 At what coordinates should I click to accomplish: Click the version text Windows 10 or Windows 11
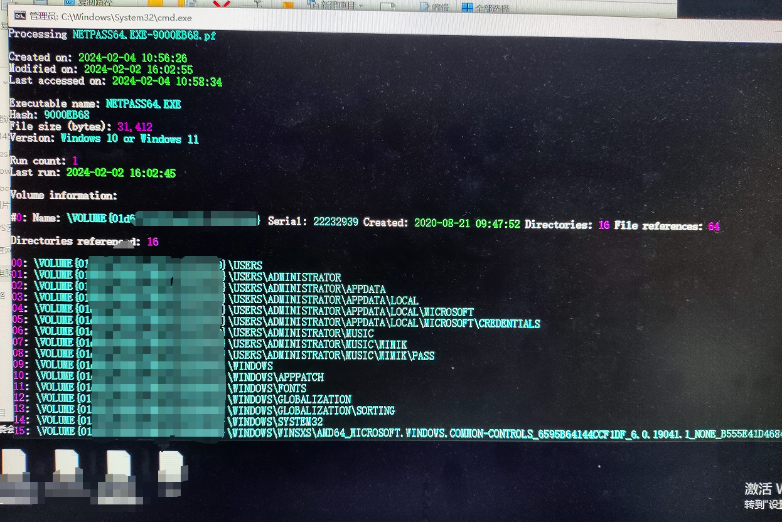pyautogui.click(x=130, y=139)
